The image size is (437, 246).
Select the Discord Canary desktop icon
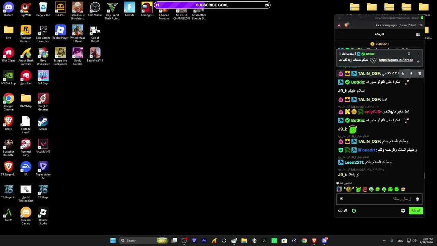(x=26, y=216)
